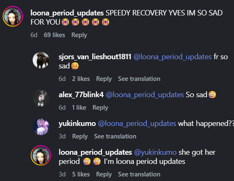This screenshot has width=234, height=181.
Task: Open yukinkumo avatar image
Action: (x=41, y=127)
